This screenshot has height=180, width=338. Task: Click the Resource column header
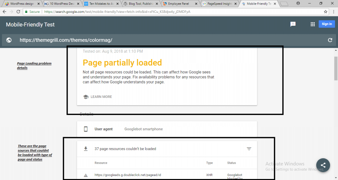(101, 163)
